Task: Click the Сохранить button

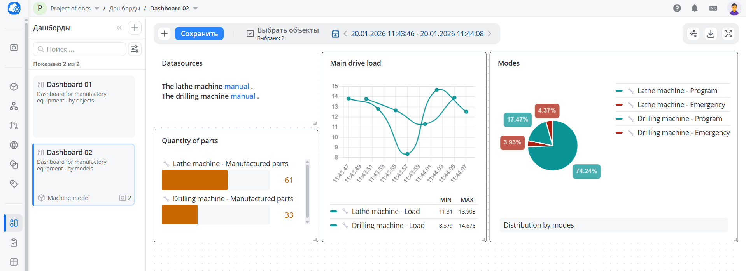Action: 199,34
